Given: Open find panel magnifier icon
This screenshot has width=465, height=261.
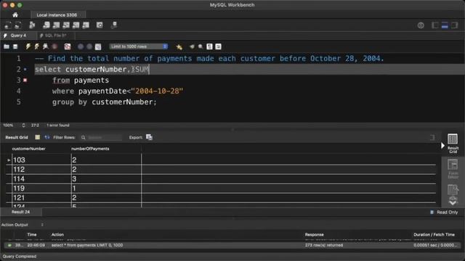Looking at the screenshot, I should 201,46.
